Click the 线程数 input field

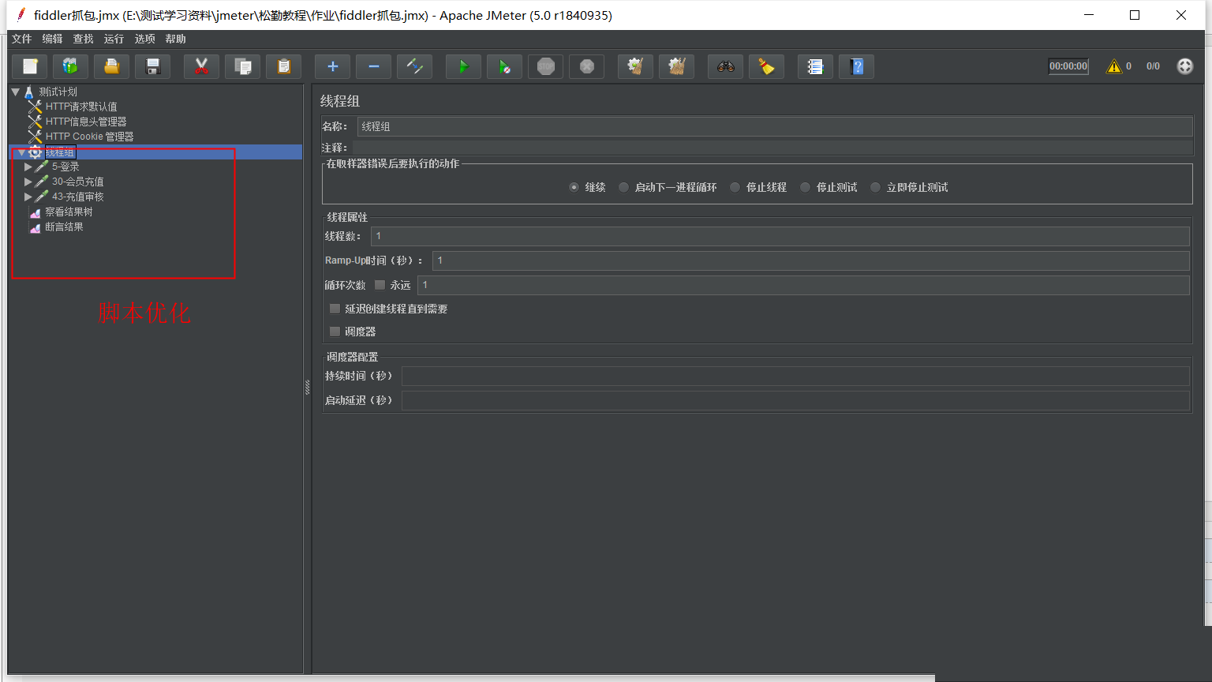pos(780,236)
